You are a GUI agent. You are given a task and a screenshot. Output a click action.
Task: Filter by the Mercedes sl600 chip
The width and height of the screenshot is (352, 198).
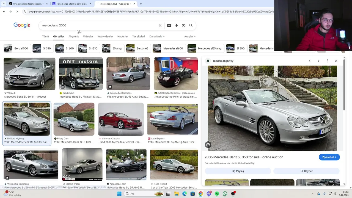click(x=169, y=48)
